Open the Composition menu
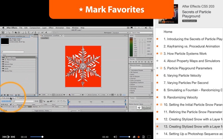The width and height of the screenshot is (223, 139). (x=35, y=28)
